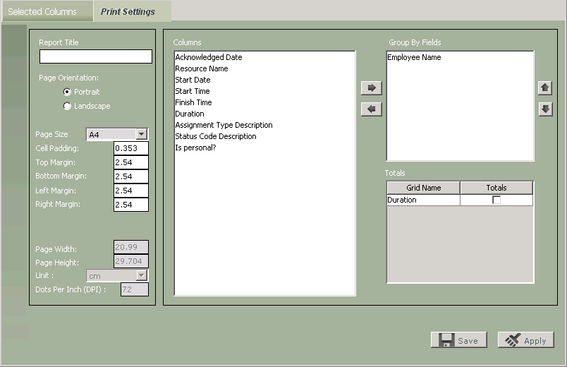Screen dimensions: 567x367
Task: Select Landscape page orientation
Action: (x=68, y=106)
